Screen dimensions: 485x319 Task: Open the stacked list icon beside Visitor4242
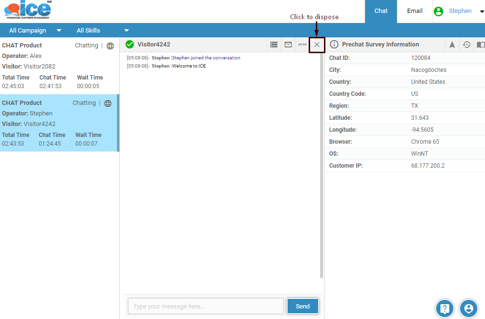(x=274, y=45)
